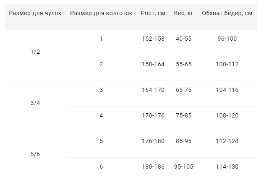The width and height of the screenshot is (264, 185).
Task: Select the weight range 95-105
Action: [x=183, y=167]
